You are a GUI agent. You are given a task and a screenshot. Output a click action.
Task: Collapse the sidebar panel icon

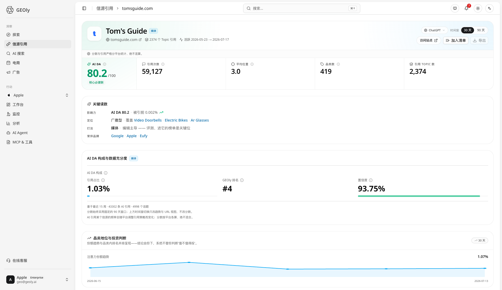[x=84, y=8]
